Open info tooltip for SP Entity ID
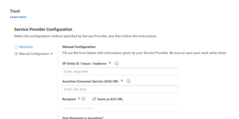The width and height of the screenshot is (239, 119). tap(116, 64)
